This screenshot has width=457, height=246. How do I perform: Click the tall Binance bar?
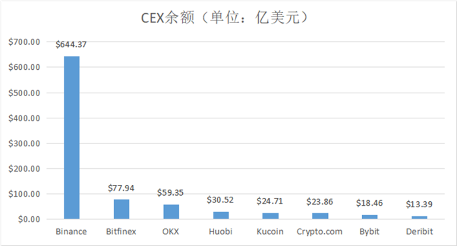click(72, 137)
